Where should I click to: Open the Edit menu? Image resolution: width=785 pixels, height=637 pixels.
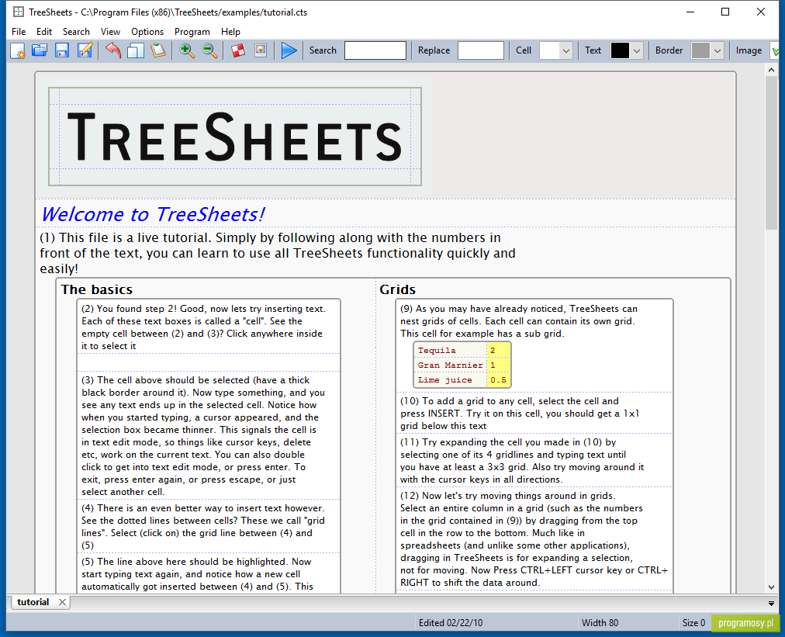tap(44, 32)
